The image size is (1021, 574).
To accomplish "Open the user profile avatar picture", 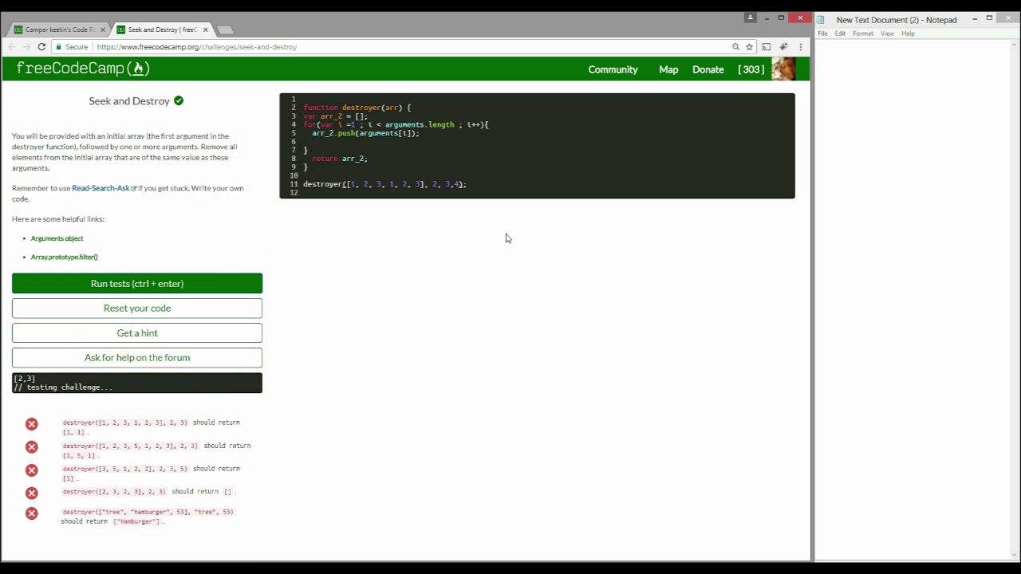I will click(783, 69).
